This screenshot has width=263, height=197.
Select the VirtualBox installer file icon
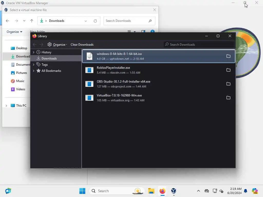click(89, 98)
